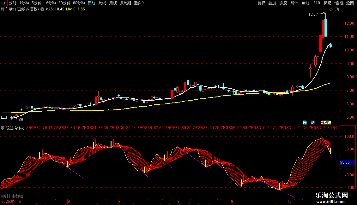
Task: Open main chart indicator settings circle icon
Action: point(42,9)
